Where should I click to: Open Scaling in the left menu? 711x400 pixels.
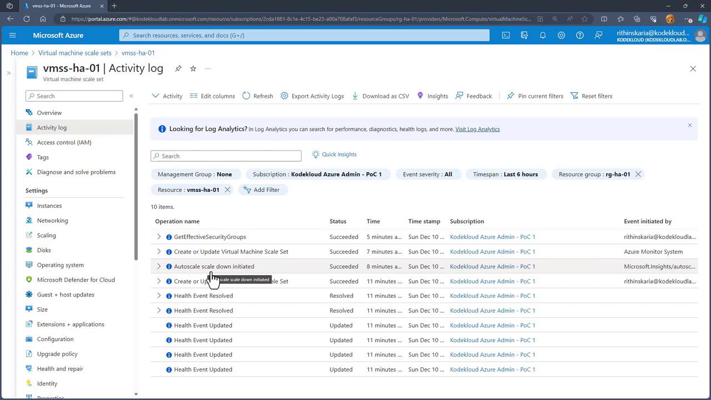coord(46,235)
